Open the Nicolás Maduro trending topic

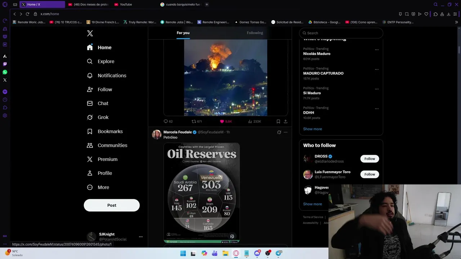[x=317, y=54]
